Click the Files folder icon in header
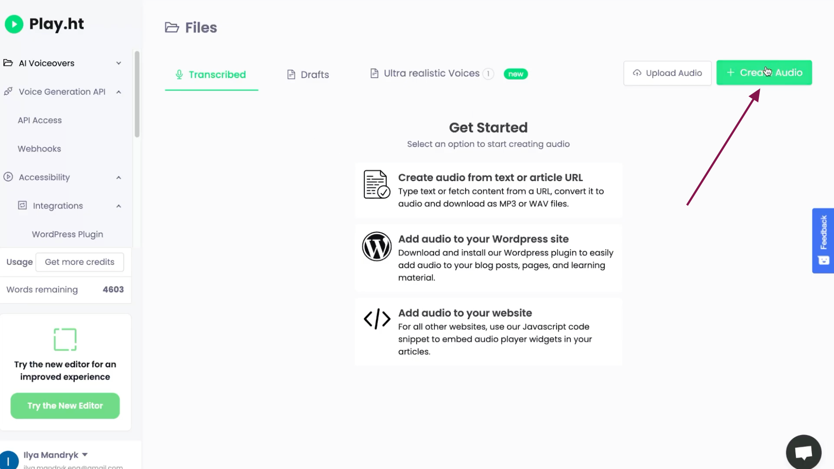This screenshot has height=469, width=834. coord(172,27)
